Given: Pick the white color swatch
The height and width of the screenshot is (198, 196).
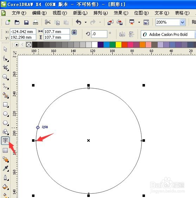Looking at the screenshot, I should click(x=95, y=45).
